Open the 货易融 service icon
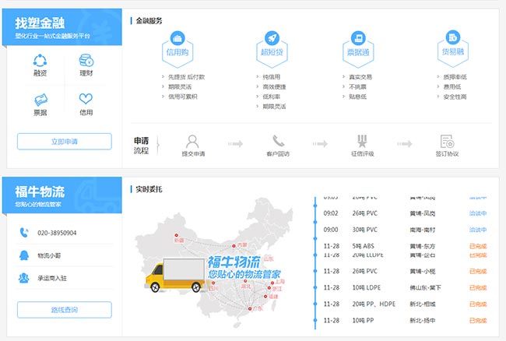 453,37
